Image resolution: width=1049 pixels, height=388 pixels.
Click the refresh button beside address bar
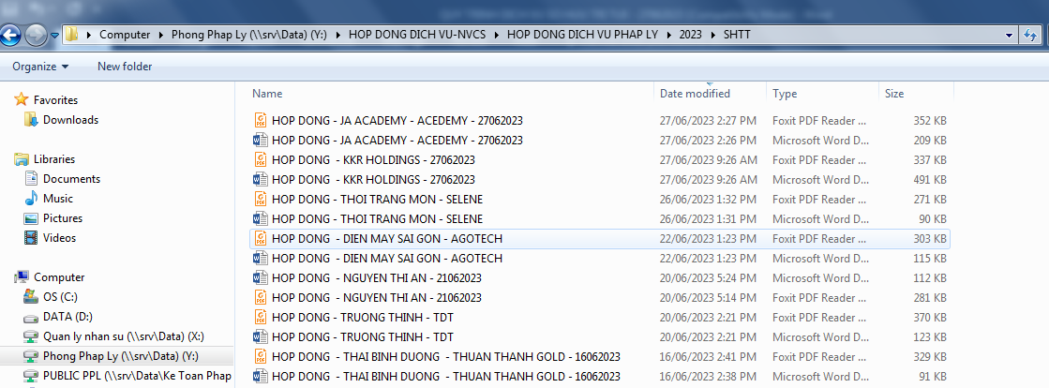tap(1030, 36)
